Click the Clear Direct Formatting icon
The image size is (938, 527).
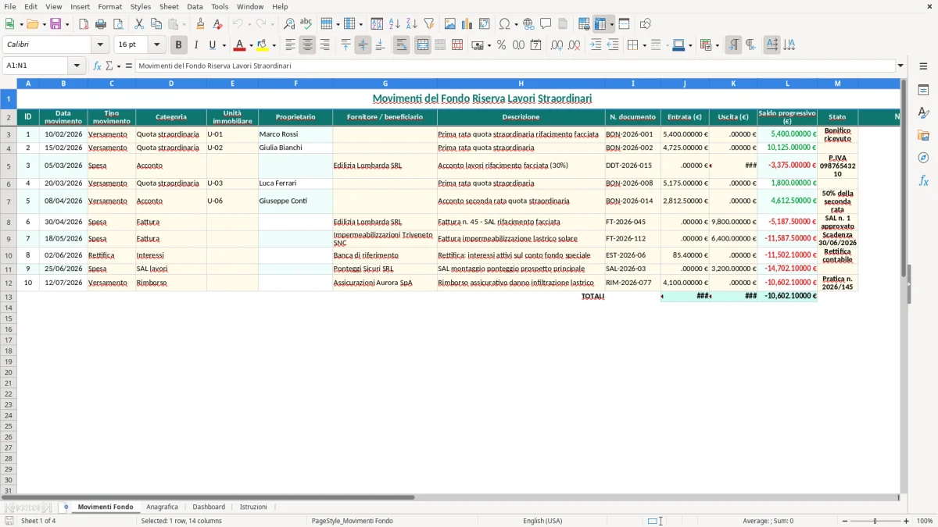tap(218, 24)
